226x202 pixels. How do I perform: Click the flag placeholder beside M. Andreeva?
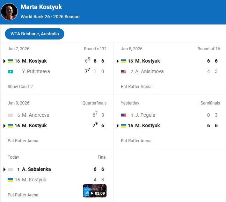click(10, 115)
